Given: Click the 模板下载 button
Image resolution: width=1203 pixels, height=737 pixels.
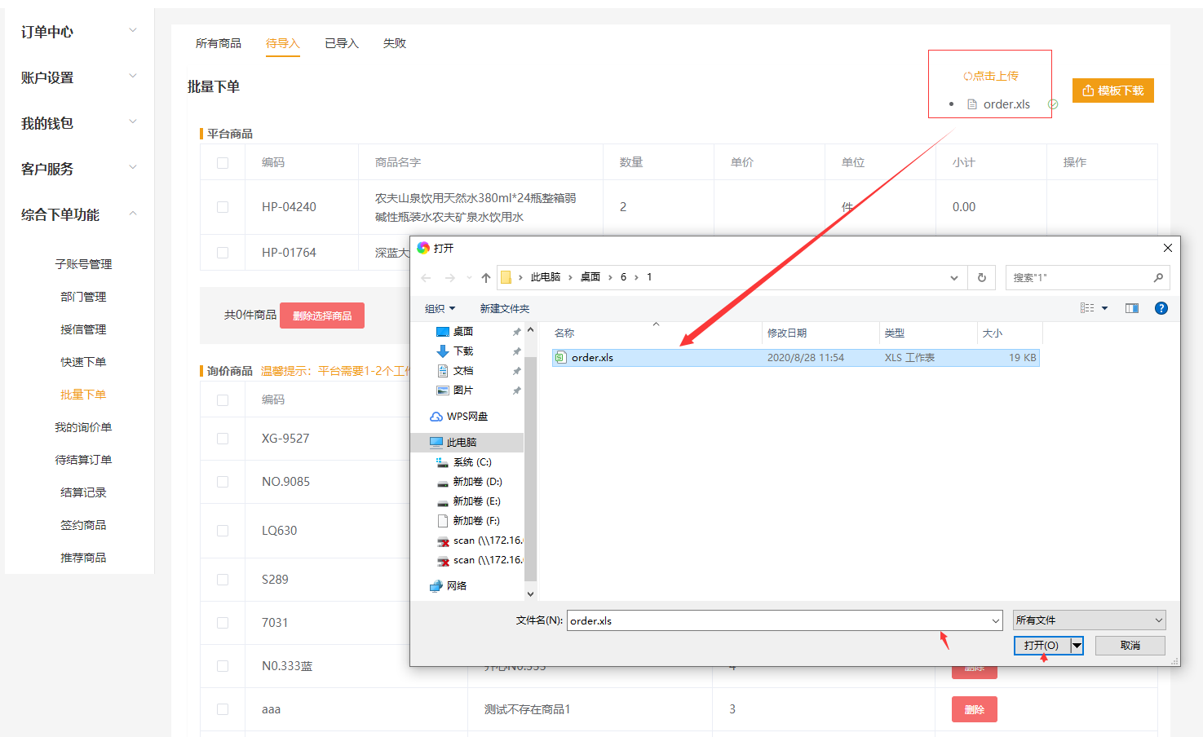Looking at the screenshot, I should click(1112, 90).
